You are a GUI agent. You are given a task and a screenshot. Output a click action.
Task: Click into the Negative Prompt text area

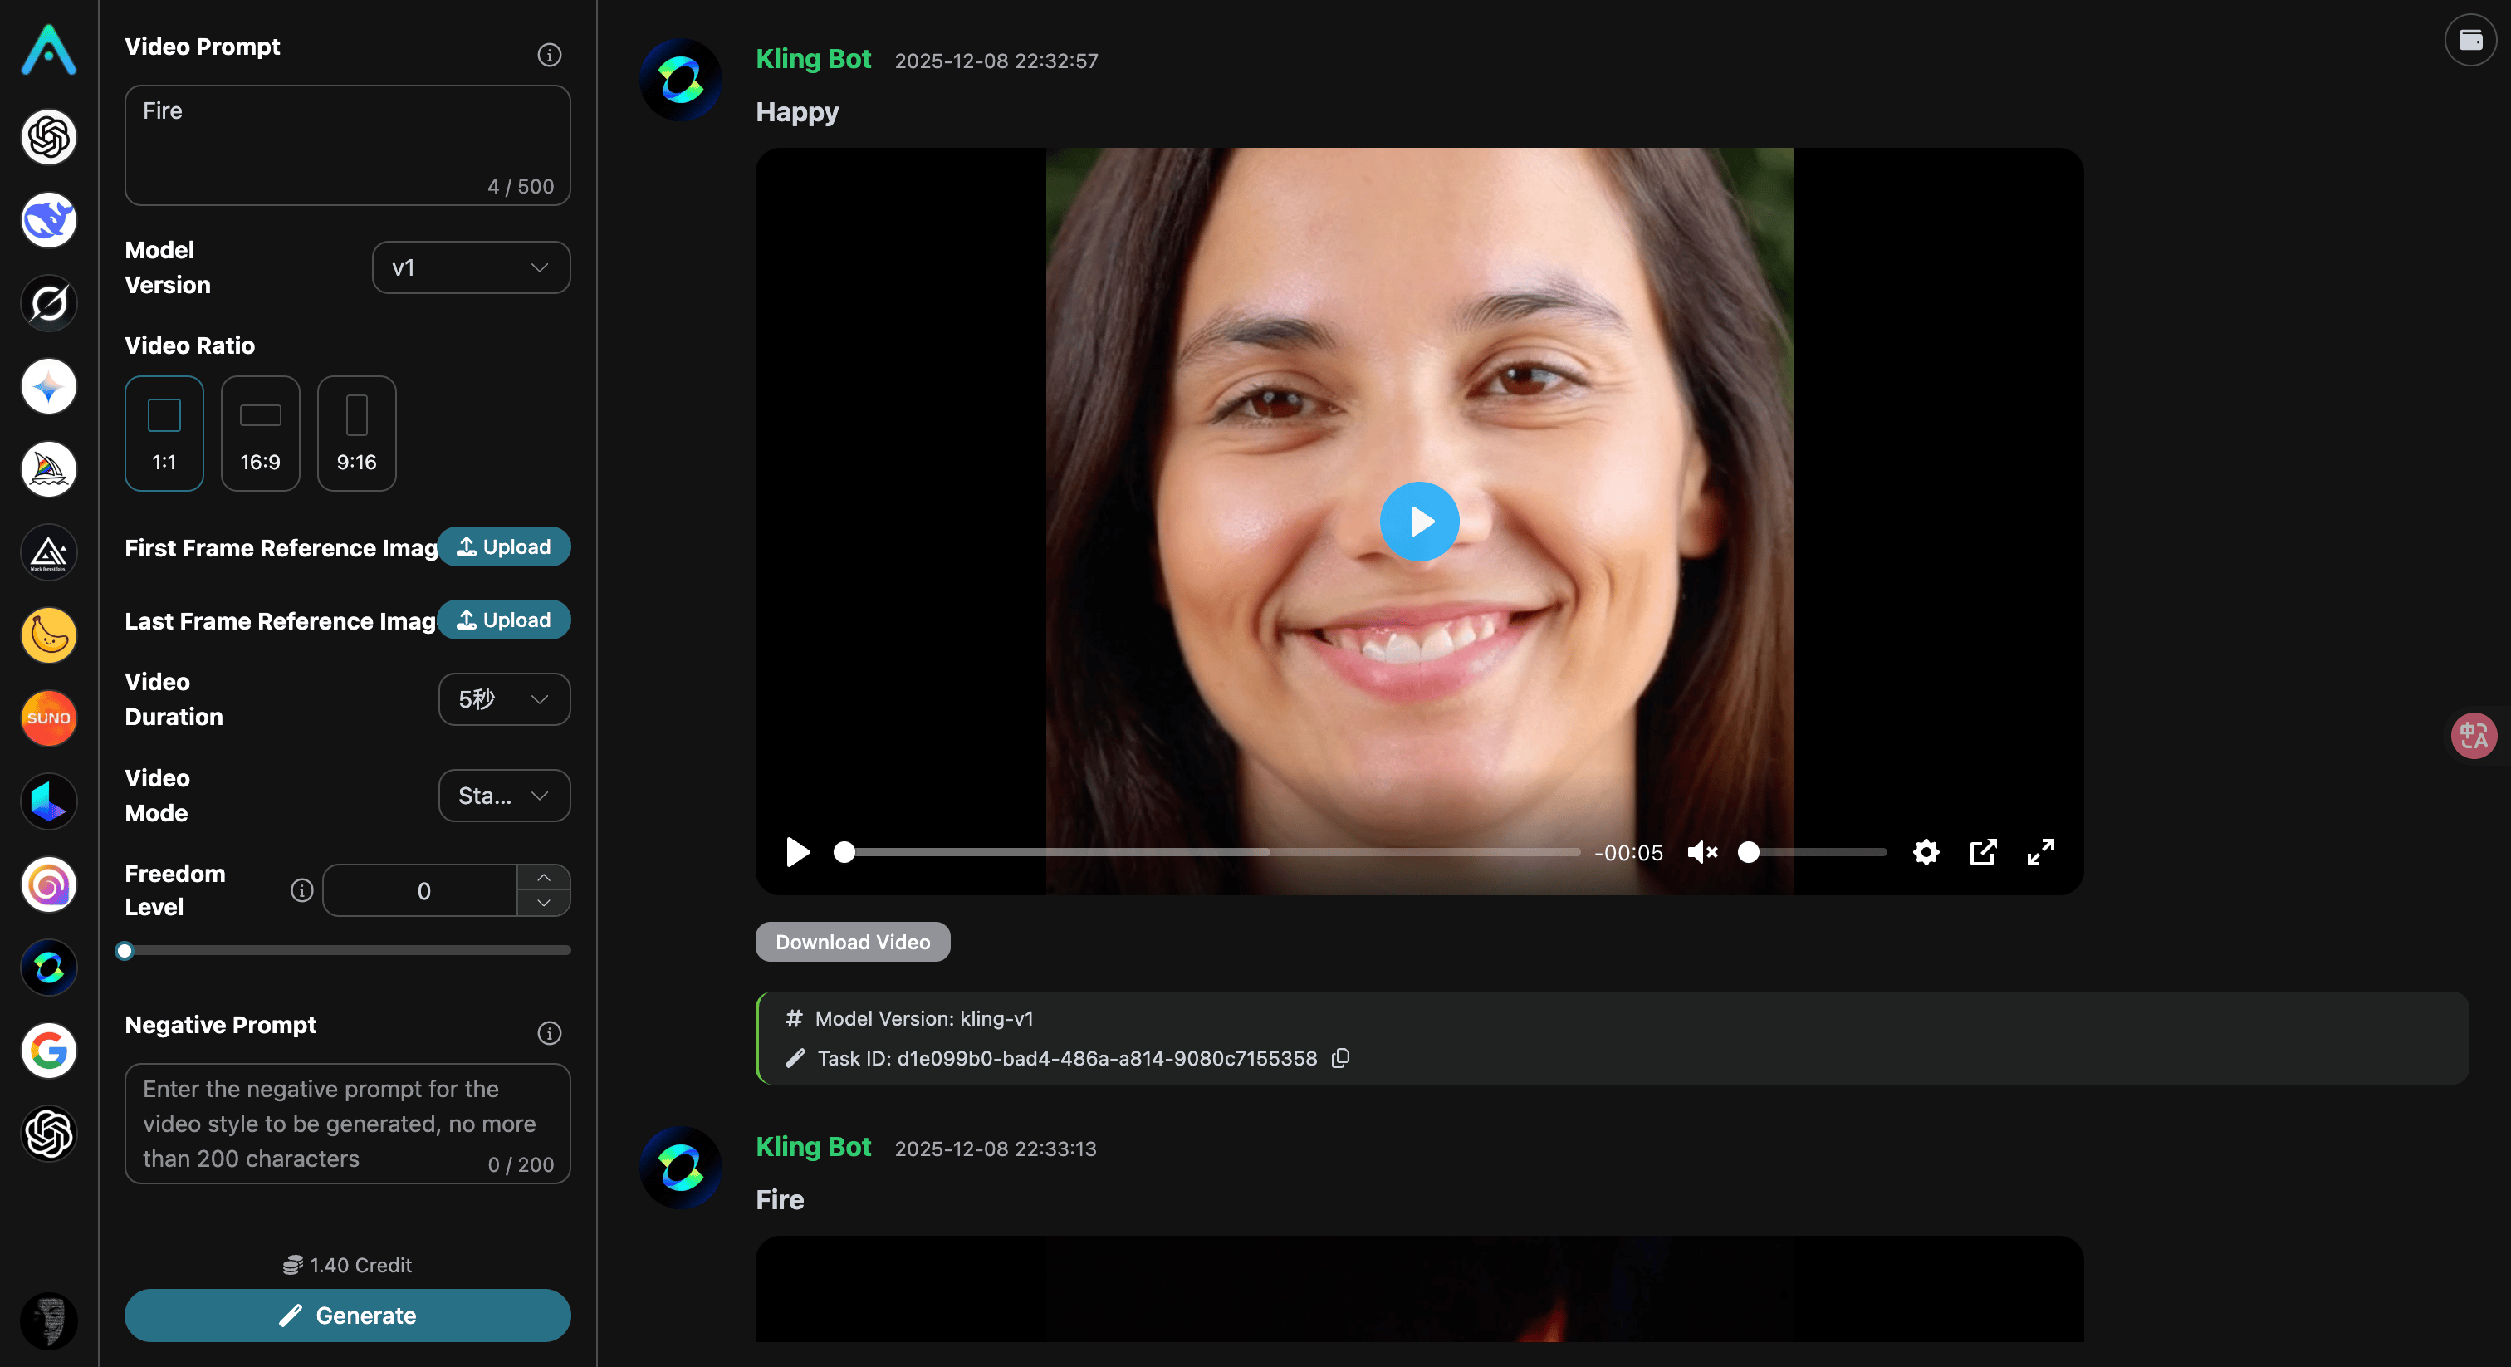(347, 1121)
